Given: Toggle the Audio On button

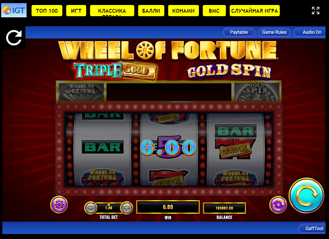Looking at the screenshot, I should coord(310,32).
